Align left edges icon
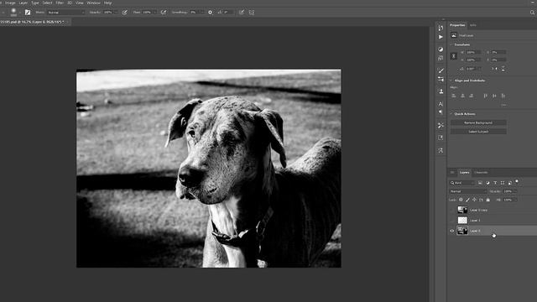This screenshot has height=302, width=537. pyautogui.click(x=454, y=96)
